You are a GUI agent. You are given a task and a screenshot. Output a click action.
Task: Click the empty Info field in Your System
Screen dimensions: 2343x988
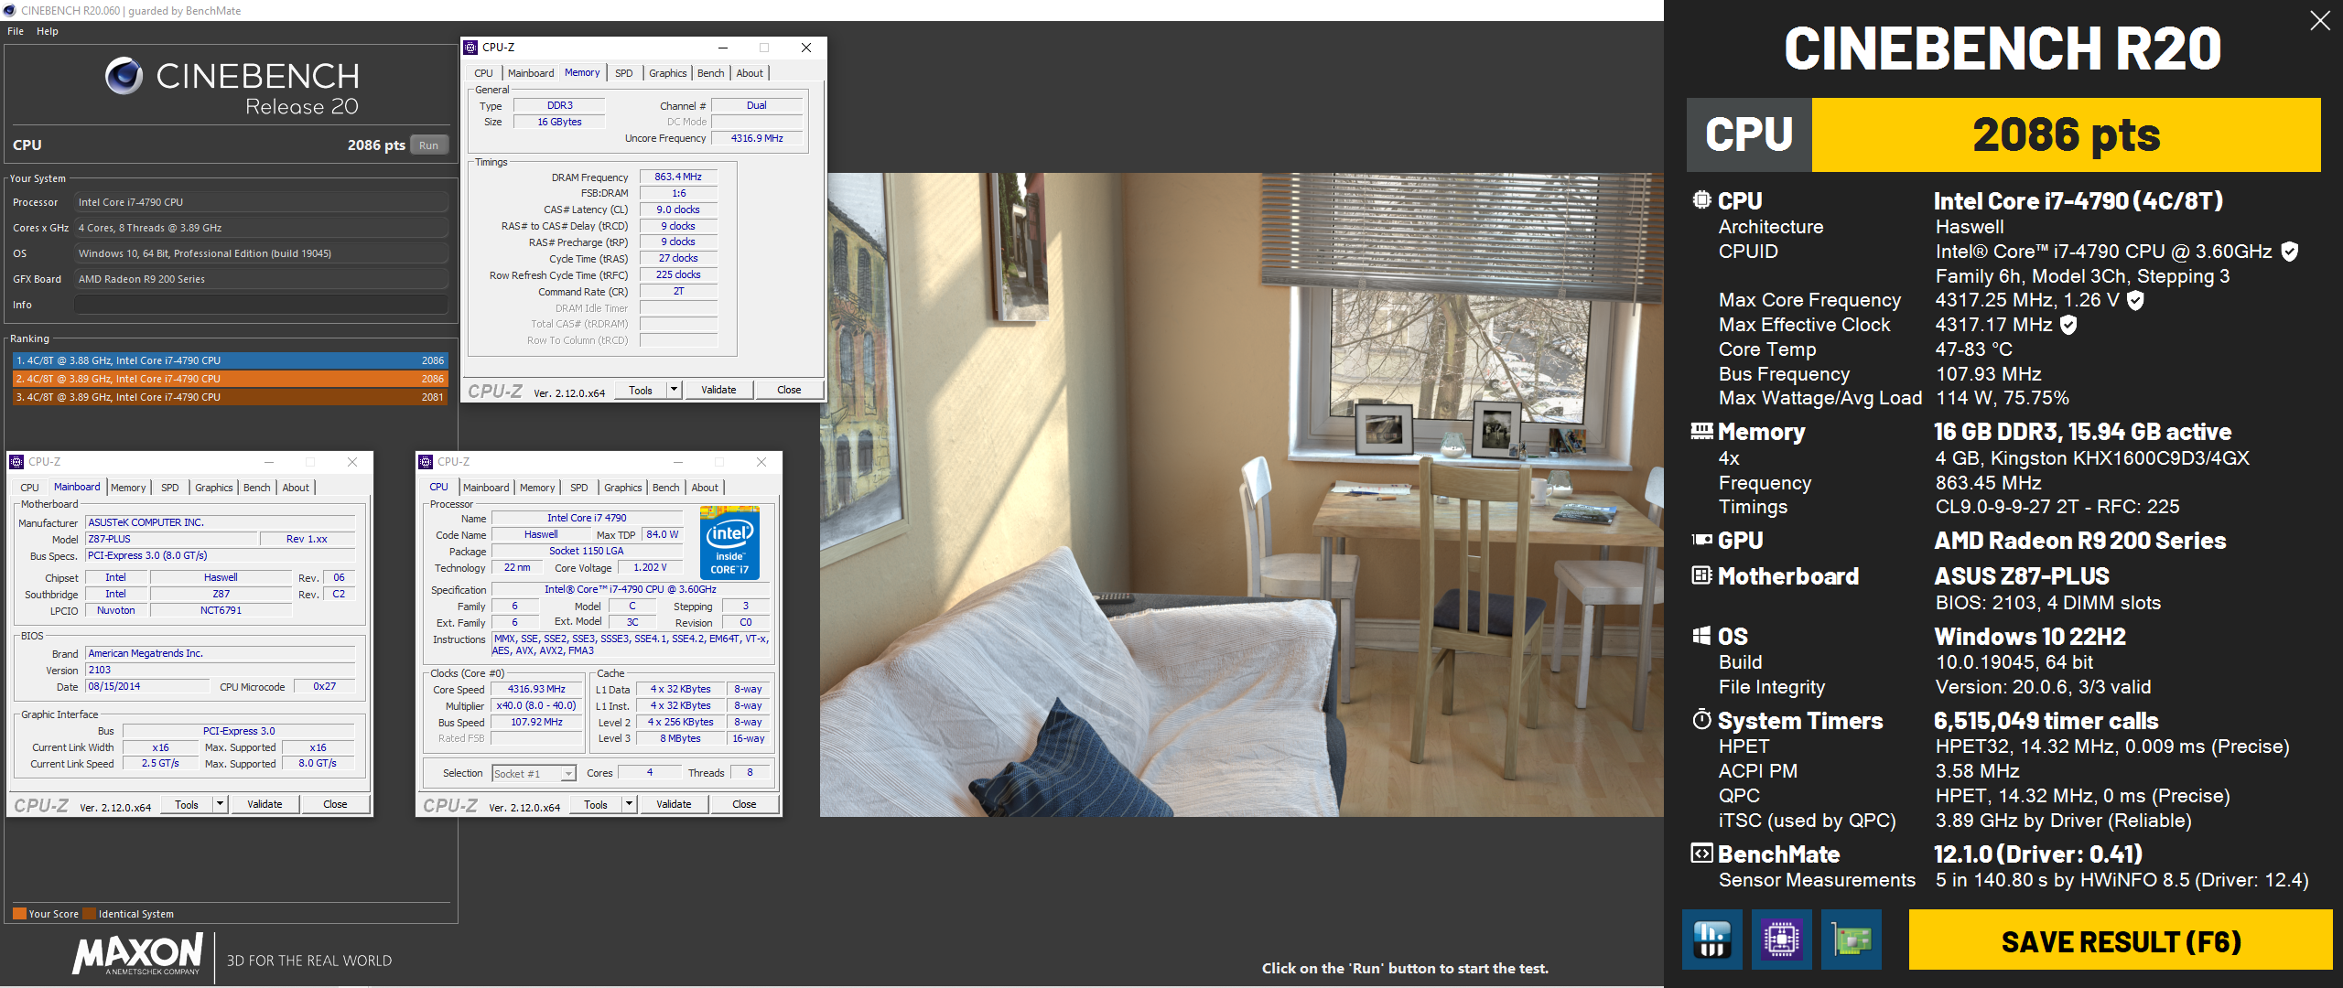coord(261,305)
